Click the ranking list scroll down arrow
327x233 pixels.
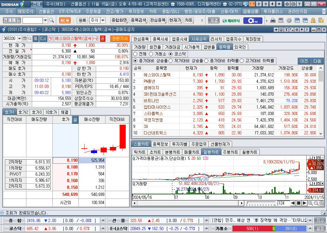click(x=321, y=134)
